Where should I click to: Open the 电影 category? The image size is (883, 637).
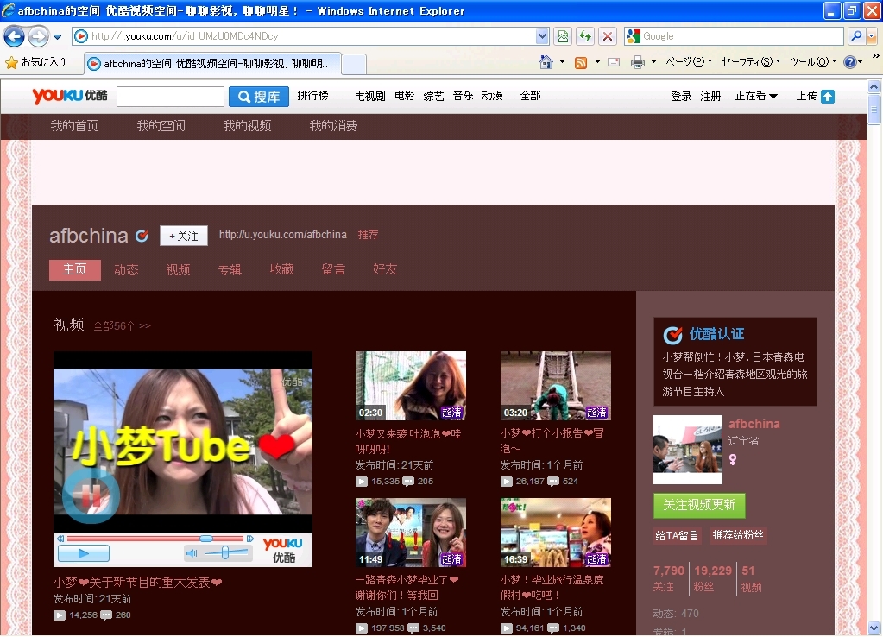pos(404,96)
